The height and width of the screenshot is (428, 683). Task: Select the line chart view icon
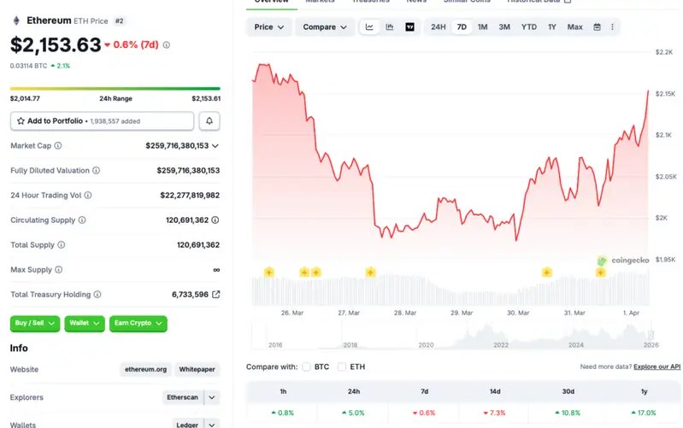tap(369, 27)
